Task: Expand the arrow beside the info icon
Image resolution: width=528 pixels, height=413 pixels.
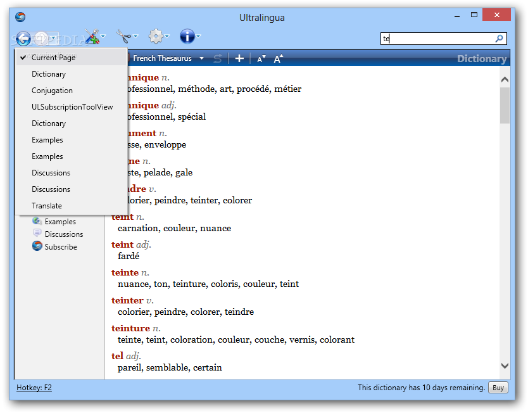Action: click(198, 35)
